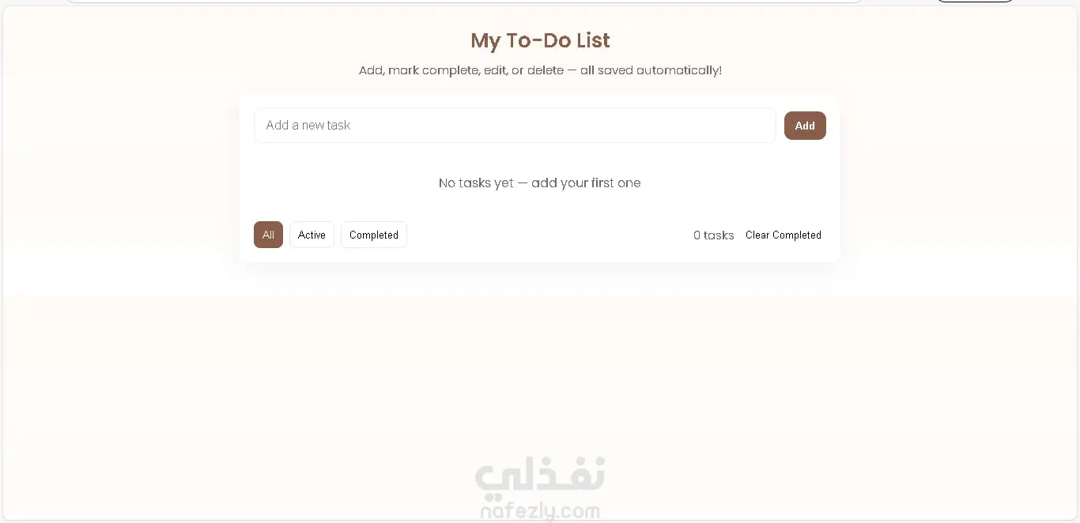1080x523 pixels.
Task: Select the All filter tab
Action: (x=268, y=235)
